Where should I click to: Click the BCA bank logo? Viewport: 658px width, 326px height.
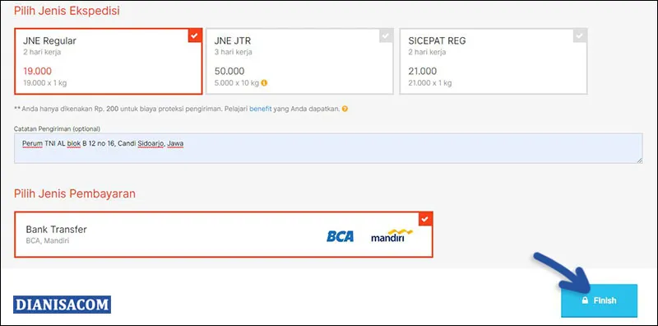[x=341, y=236]
